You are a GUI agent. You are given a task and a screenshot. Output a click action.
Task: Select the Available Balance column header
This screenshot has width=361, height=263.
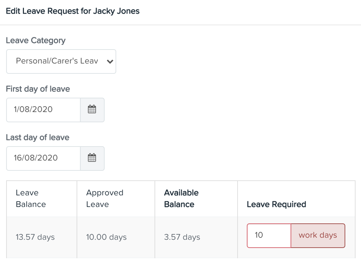click(181, 198)
